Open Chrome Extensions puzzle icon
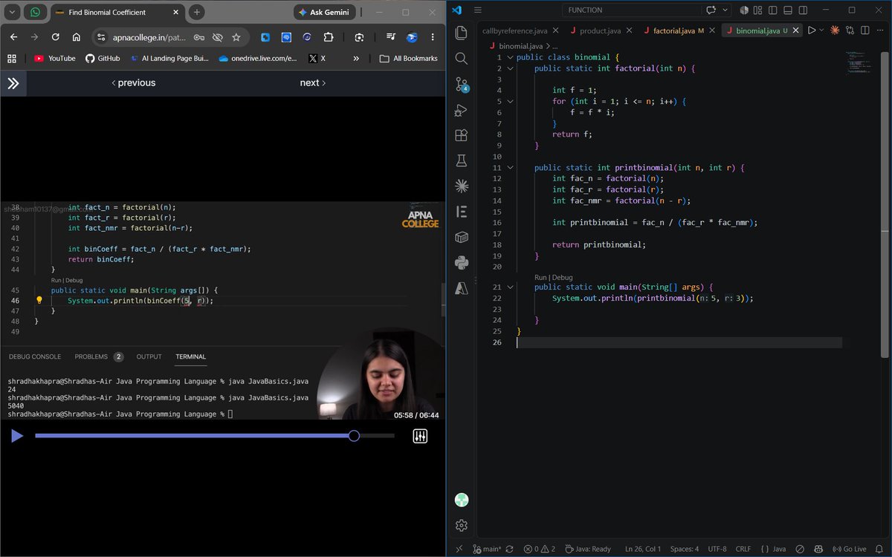This screenshot has width=892, height=557. 328,37
